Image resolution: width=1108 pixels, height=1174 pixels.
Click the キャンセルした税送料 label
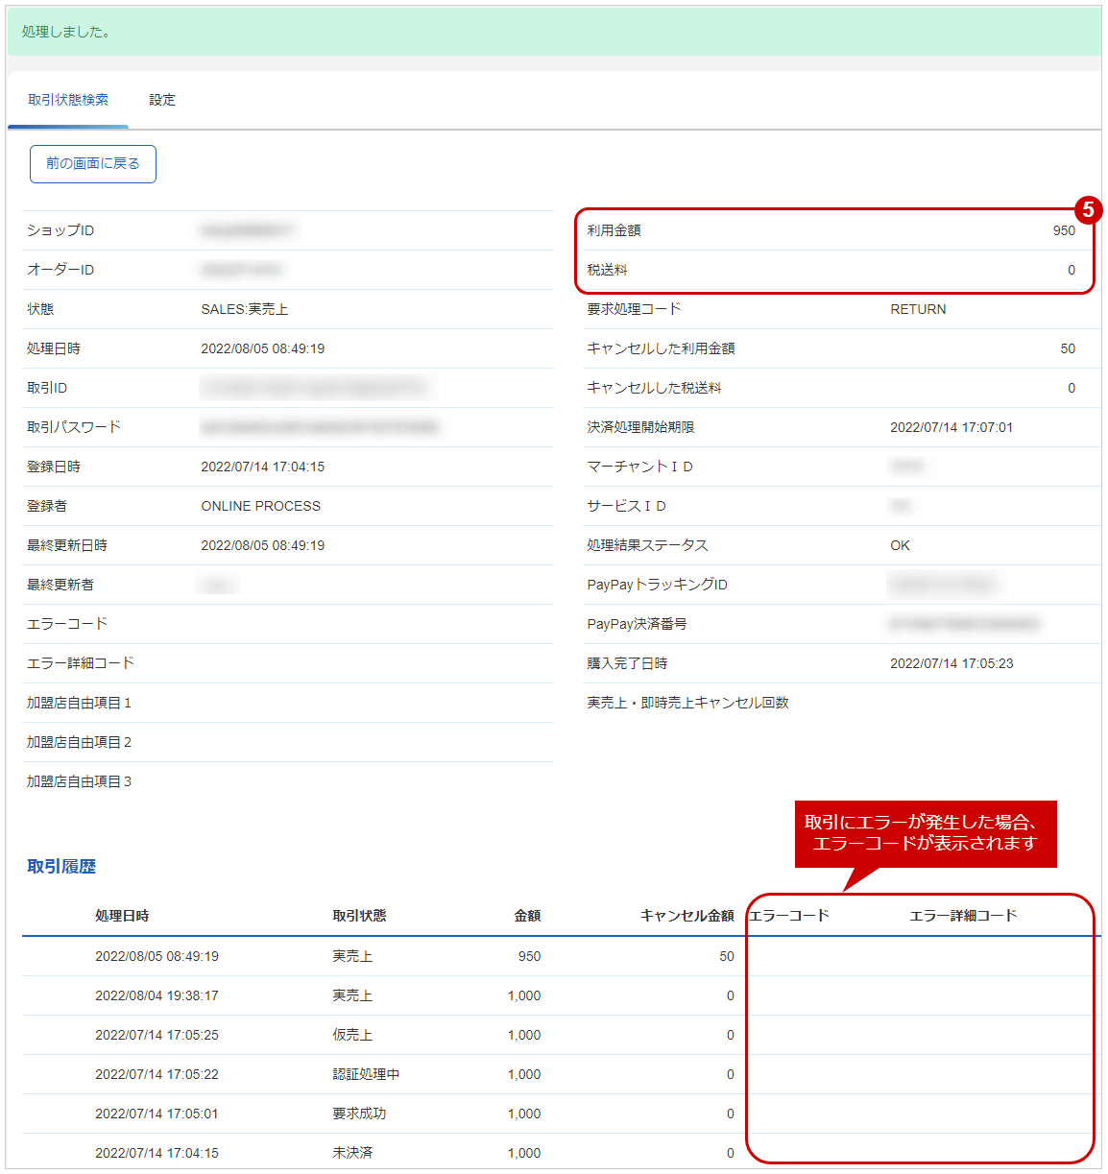tap(655, 388)
